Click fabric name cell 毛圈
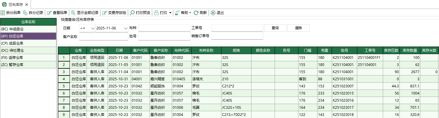The width and height of the screenshot is (439, 118). [206, 108]
